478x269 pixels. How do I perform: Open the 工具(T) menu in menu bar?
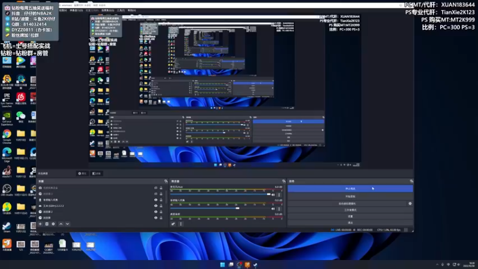pos(121,10)
